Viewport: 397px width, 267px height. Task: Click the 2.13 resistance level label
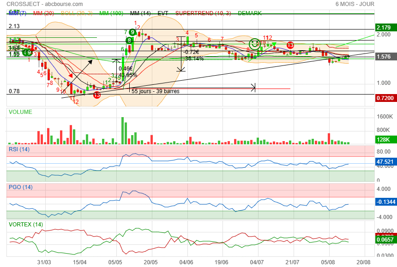[14, 26]
